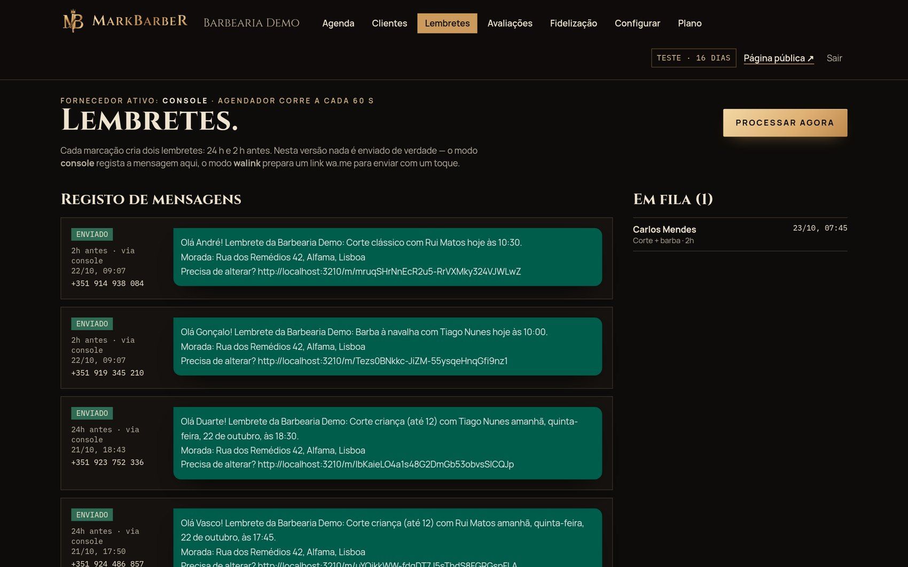Click the Enviado badge on André's reminder
This screenshot has width=908, height=567.
[x=92, y=234]
